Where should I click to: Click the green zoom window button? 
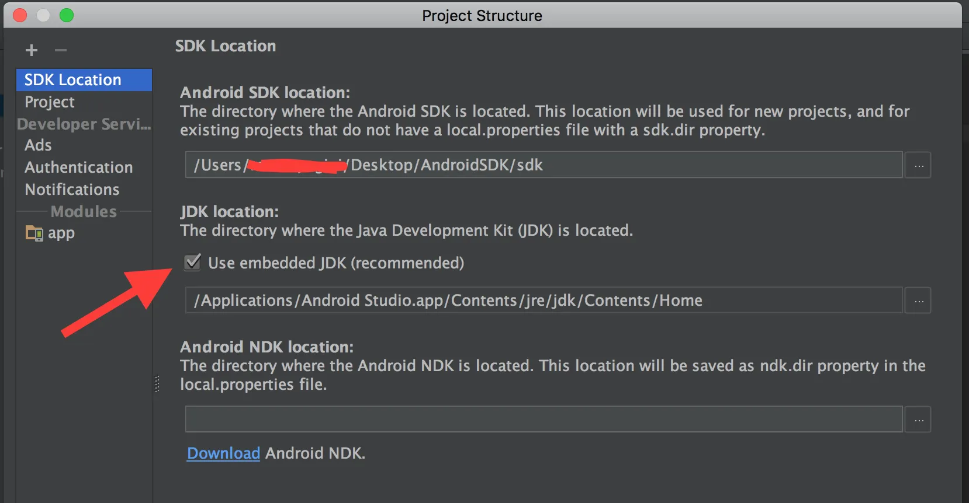(x=67, y=15)
